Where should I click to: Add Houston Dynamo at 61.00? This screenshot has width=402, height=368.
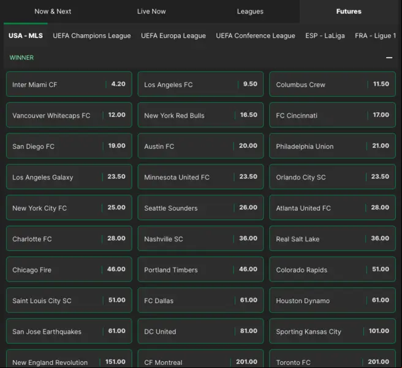coord(332,300)
